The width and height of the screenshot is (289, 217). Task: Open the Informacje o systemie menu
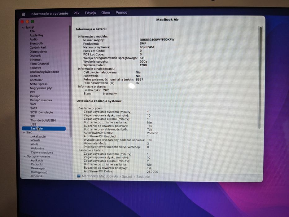(x=49, y=14)
